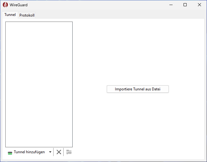This screenshot has height=162, width=207.
Task: Click the empty tunnel list box
Action: point(39,84)
